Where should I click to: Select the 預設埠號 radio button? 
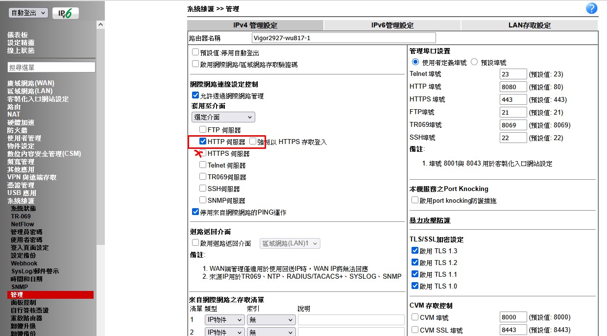click(474, 62)
